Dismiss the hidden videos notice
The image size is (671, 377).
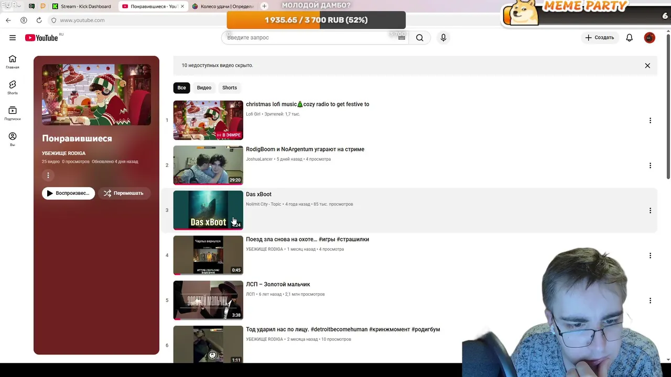tap(647, 65)
